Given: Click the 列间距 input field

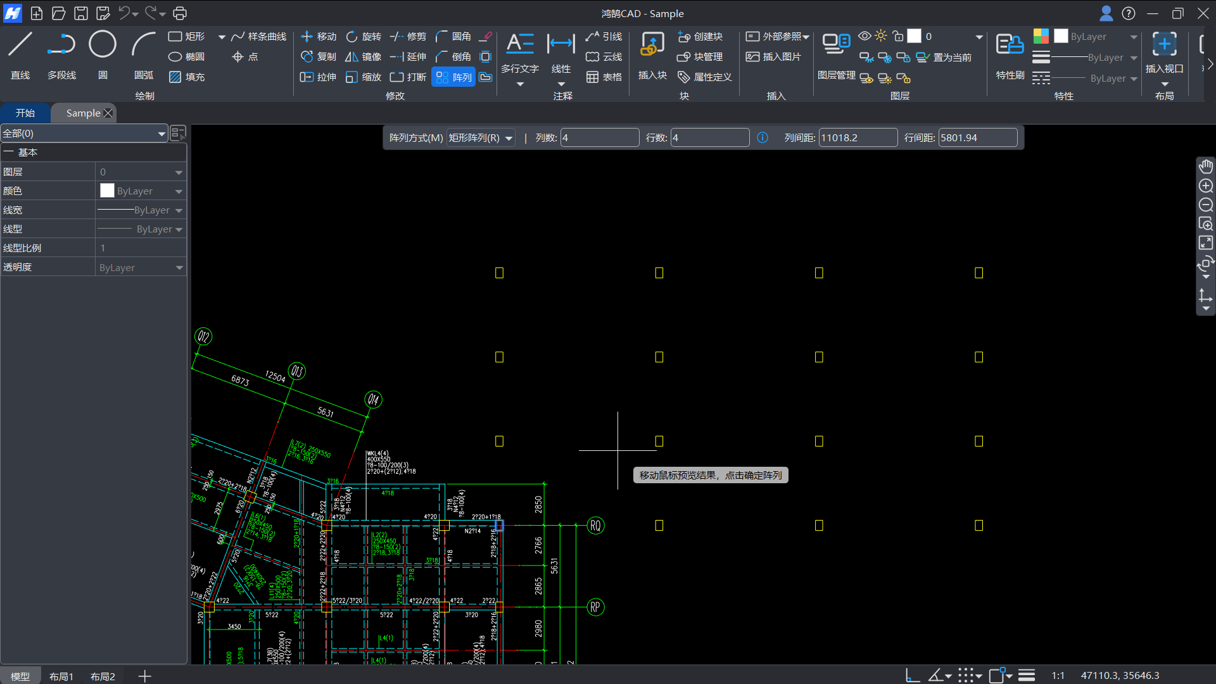Looking at the screenshot, I should 858,138.
